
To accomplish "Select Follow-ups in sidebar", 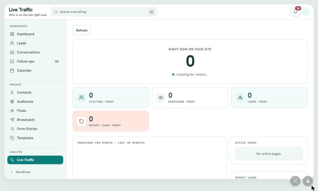I will (x=35, y=61).
